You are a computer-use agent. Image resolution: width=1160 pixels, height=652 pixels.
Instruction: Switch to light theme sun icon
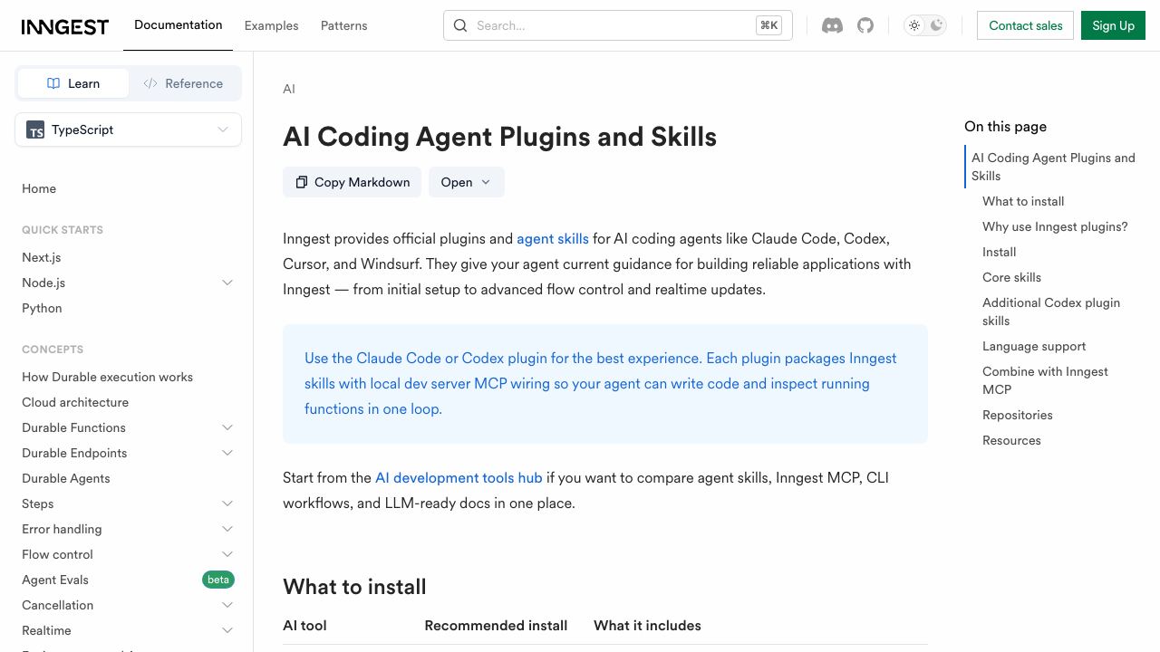click(914, 25)
